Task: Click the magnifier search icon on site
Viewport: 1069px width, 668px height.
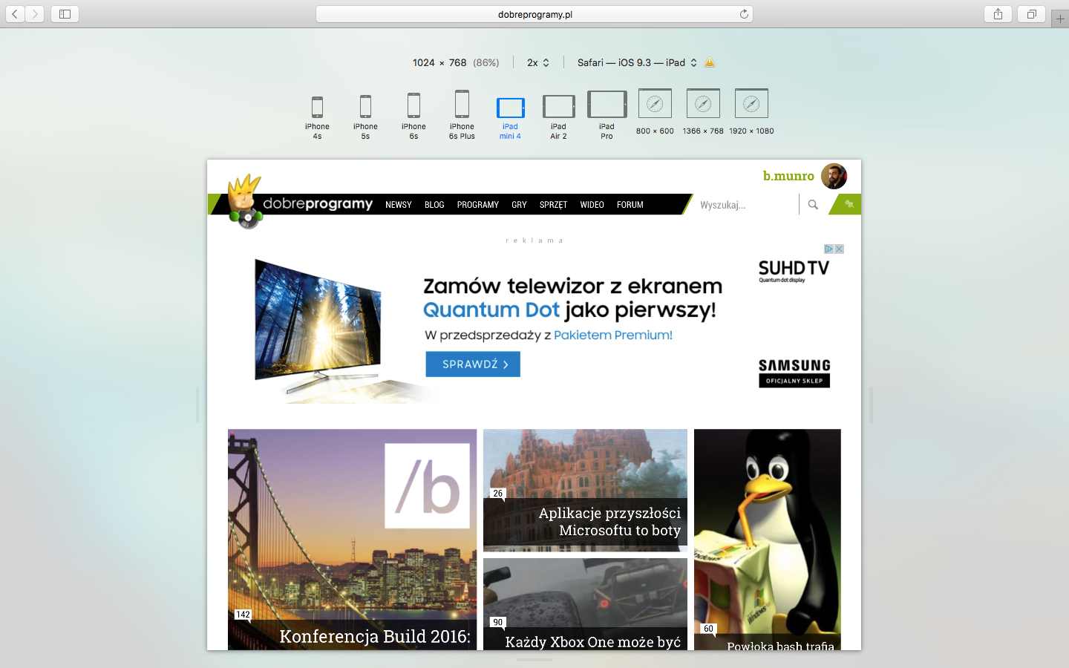Action: [813, 205]
